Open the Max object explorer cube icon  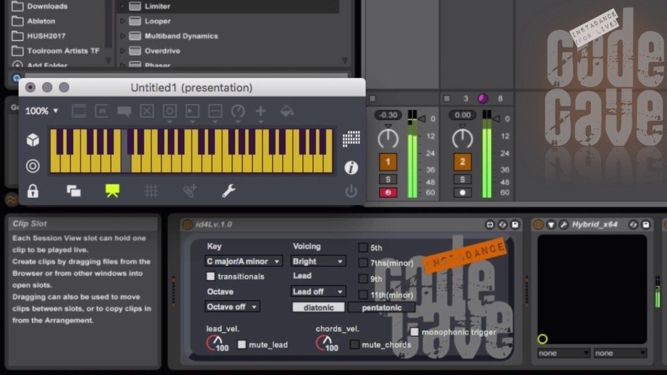33,140
